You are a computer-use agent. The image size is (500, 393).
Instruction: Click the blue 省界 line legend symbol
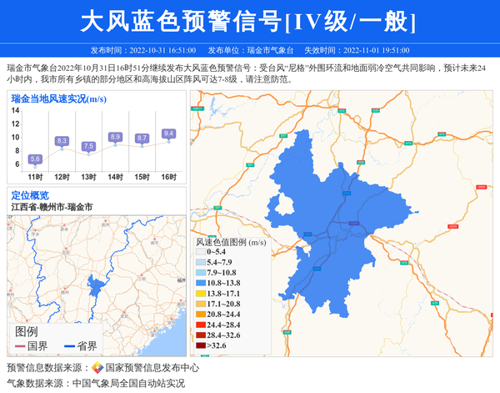(x=67, y=346)
